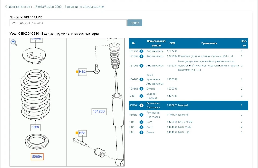Click the OEM column header
This screenshot has width=258, height=168.
coord(172,43)
